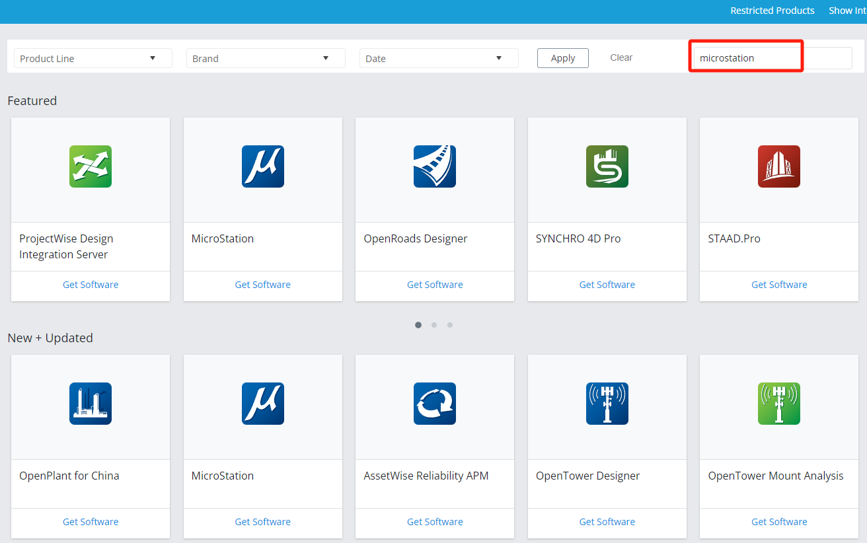Click the Featured section heading

point(32,100)
